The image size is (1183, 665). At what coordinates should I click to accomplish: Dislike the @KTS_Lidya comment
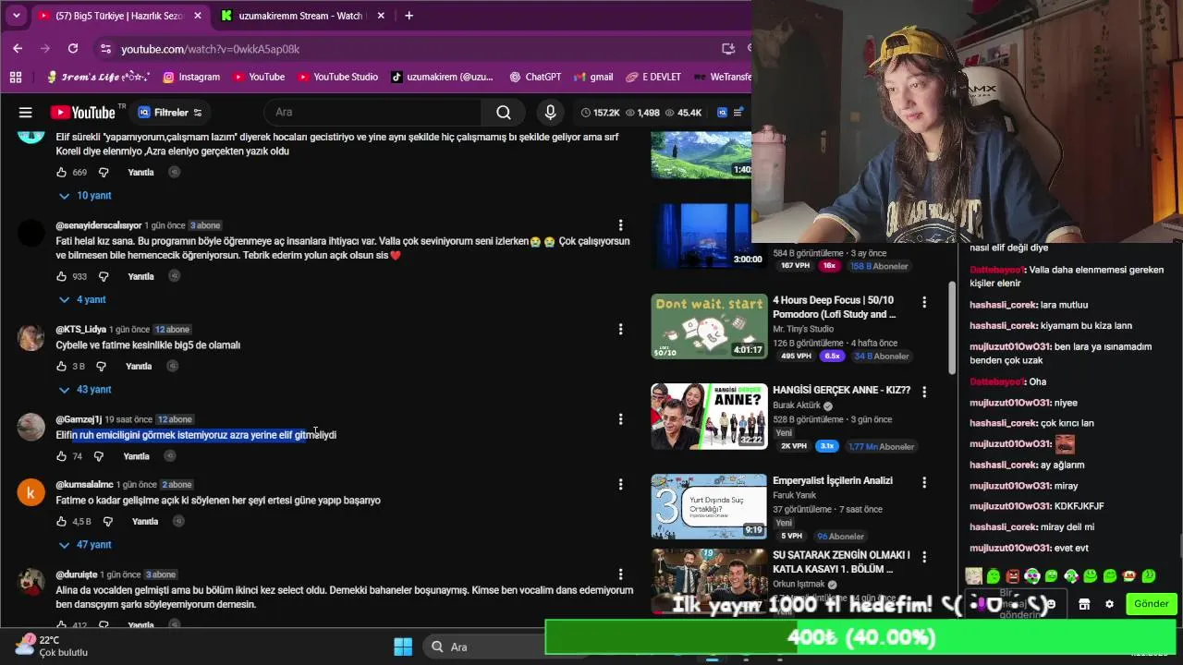102,367
